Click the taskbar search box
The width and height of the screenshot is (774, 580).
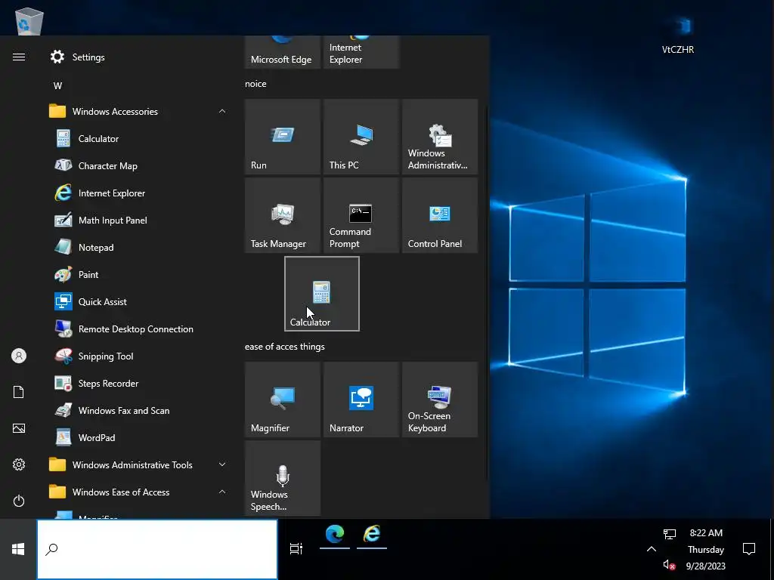pyautogui.click(x=157, y=549)
